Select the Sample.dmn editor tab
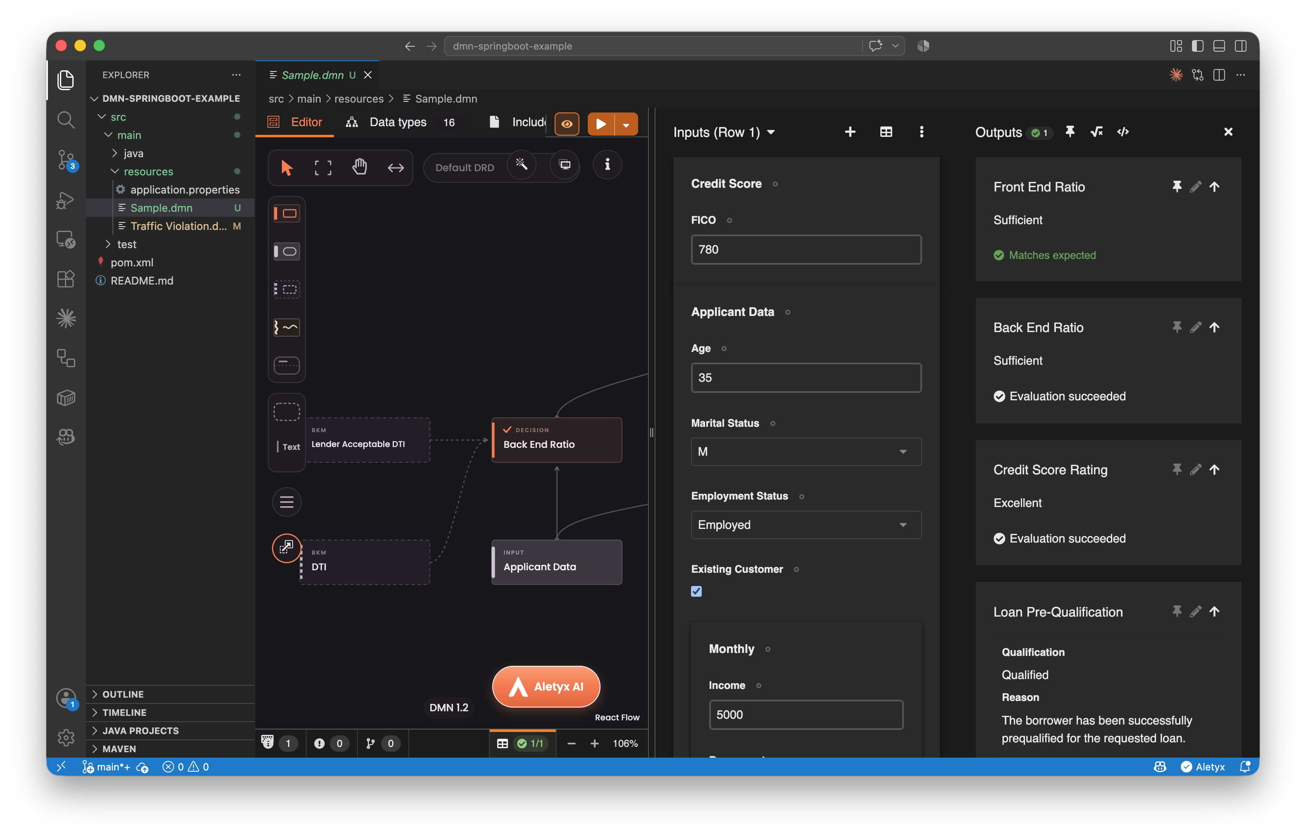Screen dimensions: 1306x837 pos(317,75)
